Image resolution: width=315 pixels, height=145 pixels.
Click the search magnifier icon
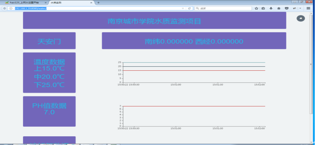[197, 8]
